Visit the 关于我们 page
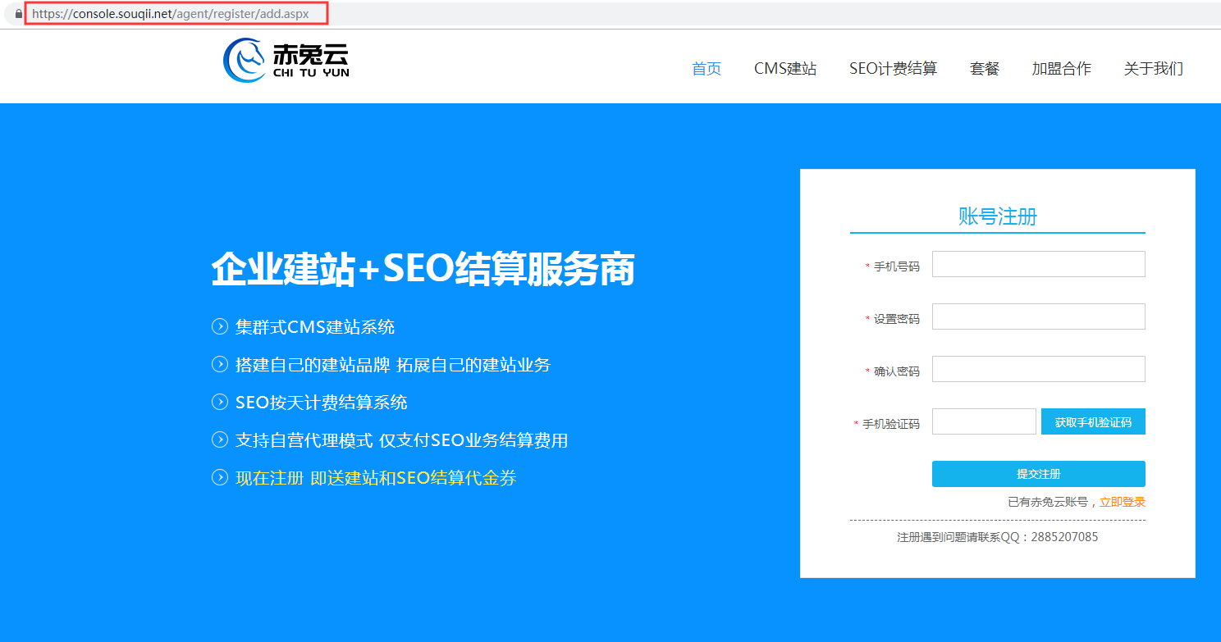 1153,69
